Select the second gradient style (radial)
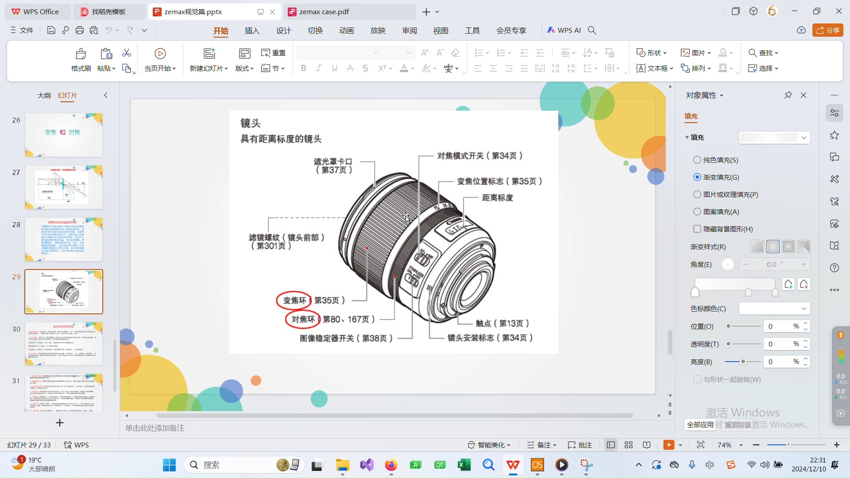850x478 pixels. click(773, 247)
